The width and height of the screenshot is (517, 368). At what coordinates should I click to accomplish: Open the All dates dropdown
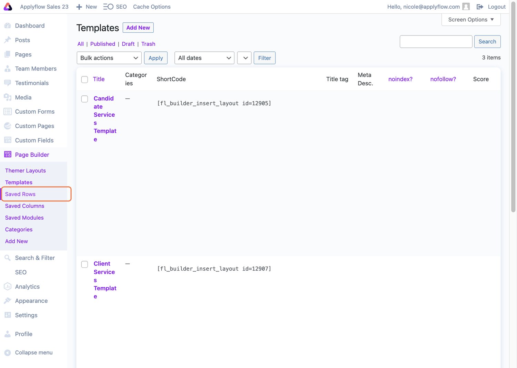pos(204,58)
